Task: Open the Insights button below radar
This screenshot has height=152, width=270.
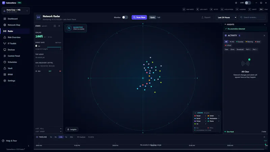Action: [72, 129]
